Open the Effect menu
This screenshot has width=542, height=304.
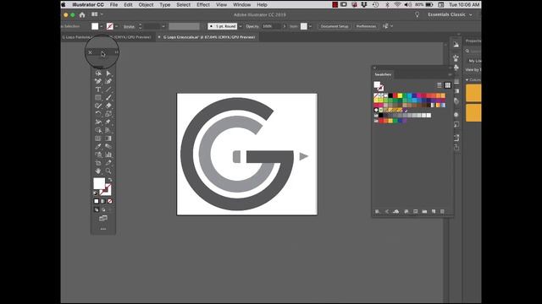[203, 5]
